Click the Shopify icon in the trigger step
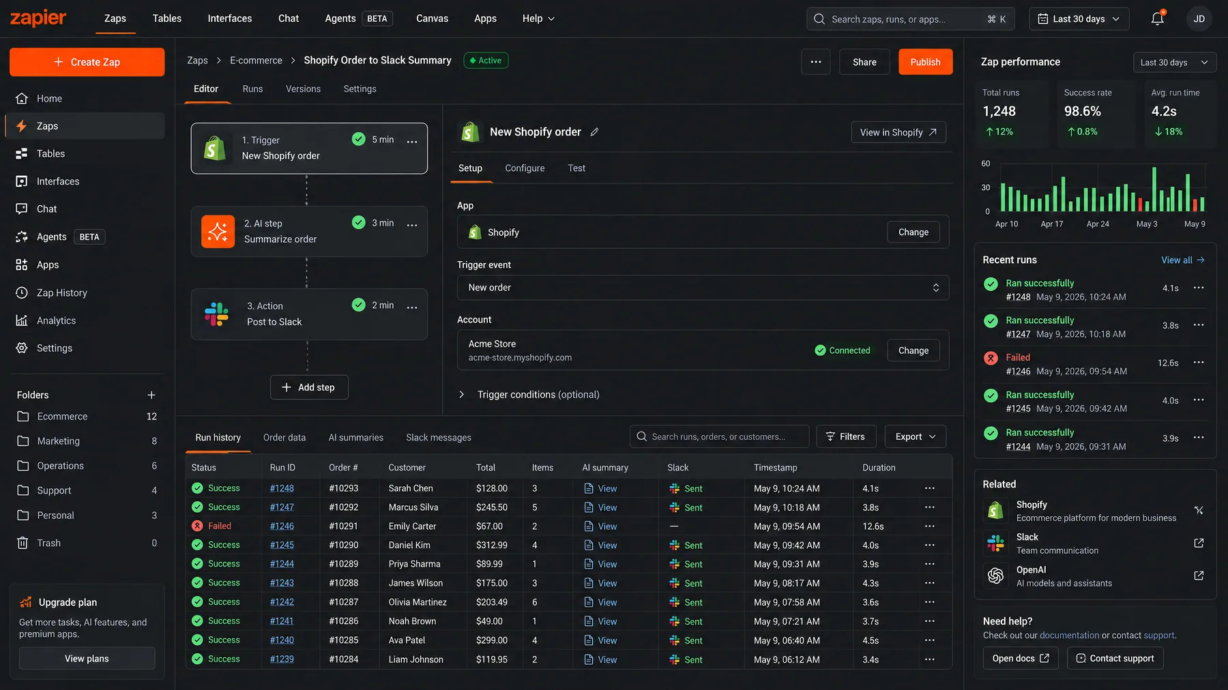 (215, 148)
